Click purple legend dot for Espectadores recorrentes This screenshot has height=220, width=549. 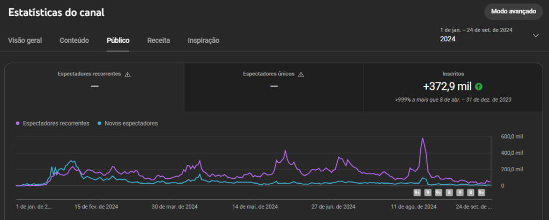pyautogui.click(x=18, y=123)
